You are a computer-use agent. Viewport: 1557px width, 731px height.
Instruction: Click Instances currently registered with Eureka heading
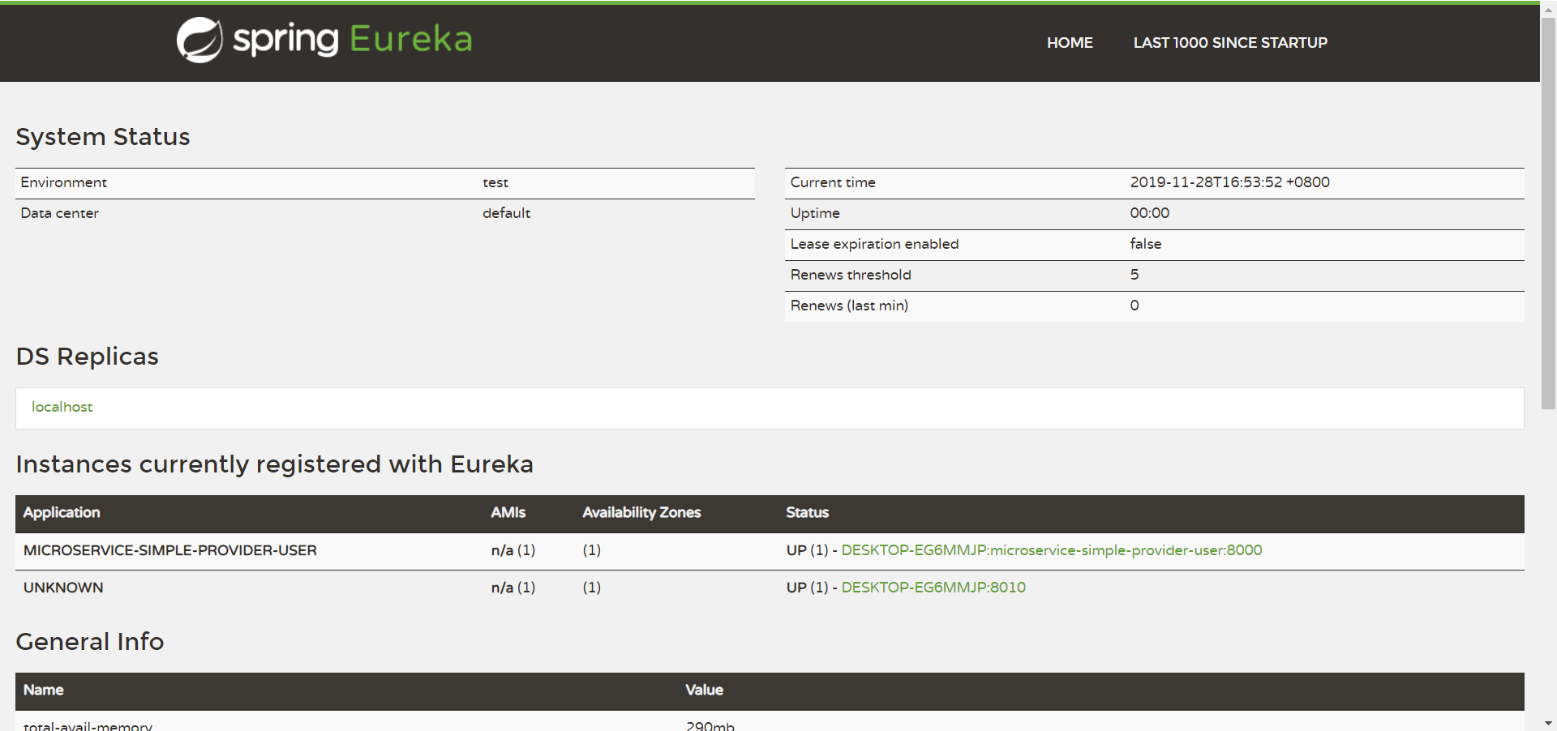coord(275,464)
